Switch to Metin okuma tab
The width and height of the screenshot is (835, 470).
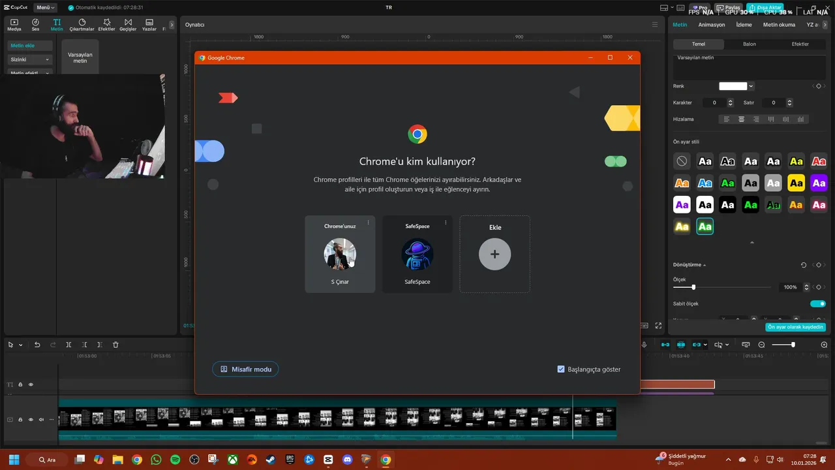779,25
